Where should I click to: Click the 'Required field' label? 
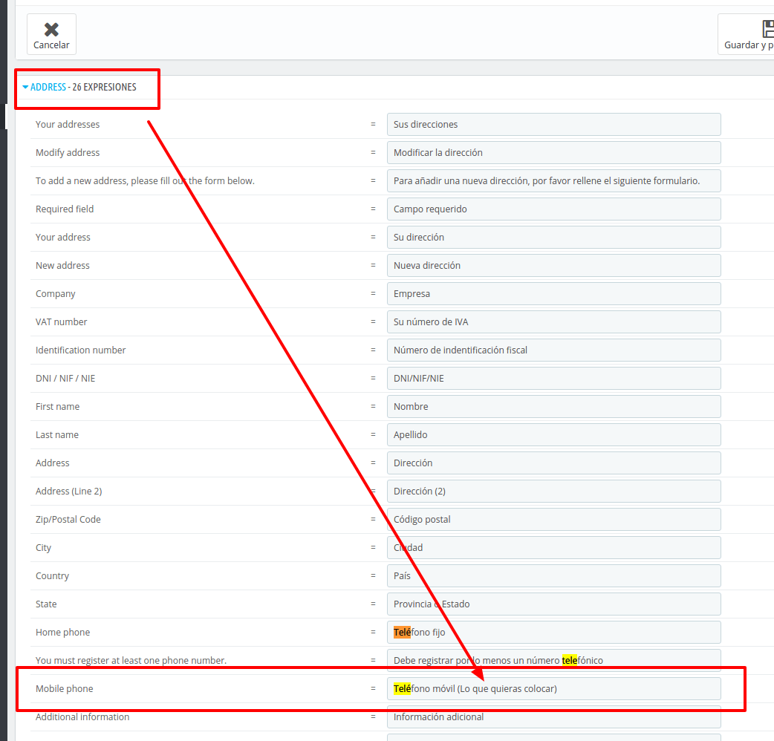(x=65, y=209)
